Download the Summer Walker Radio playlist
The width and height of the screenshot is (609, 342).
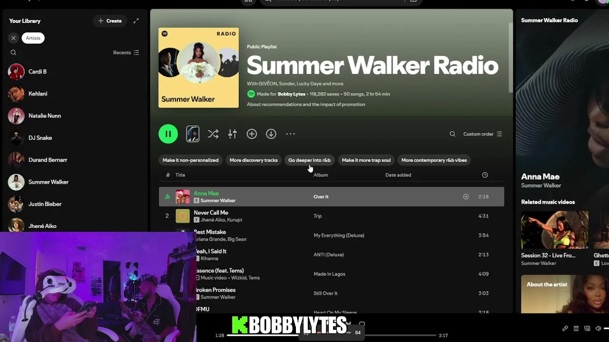tap(271, 134)
